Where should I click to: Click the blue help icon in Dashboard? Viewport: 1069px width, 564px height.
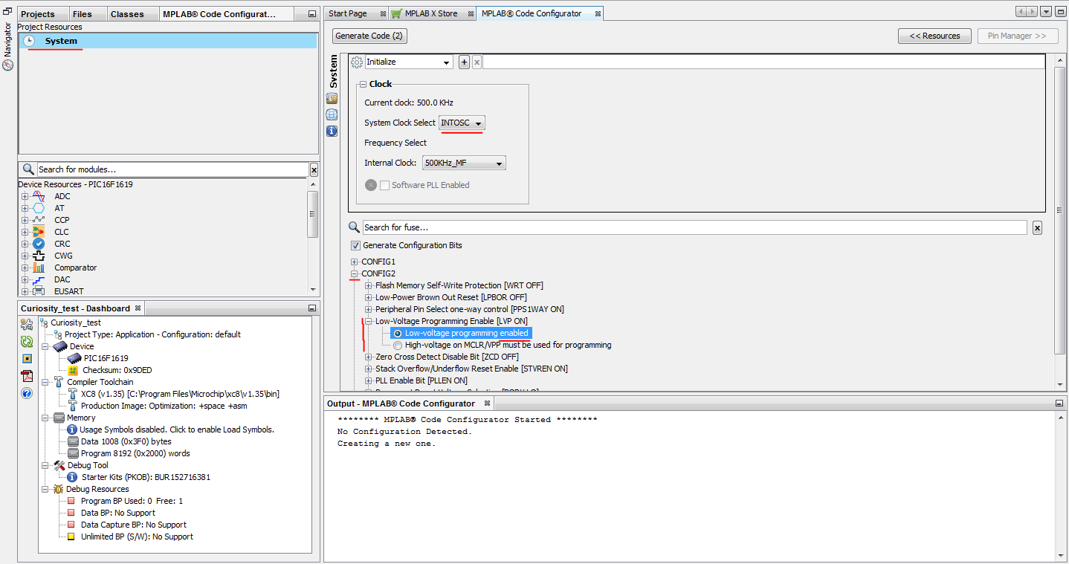click(x=27, y=392)
